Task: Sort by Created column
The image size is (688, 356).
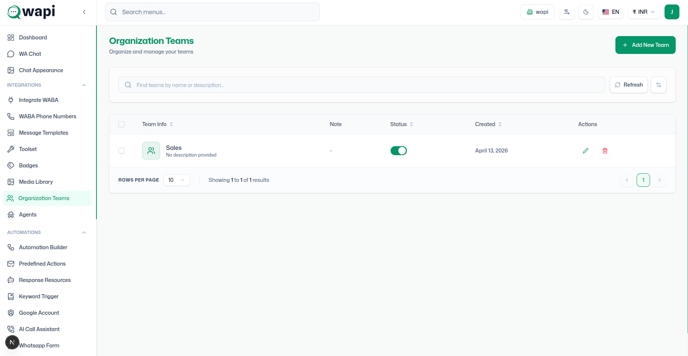Action: [488, 124]
